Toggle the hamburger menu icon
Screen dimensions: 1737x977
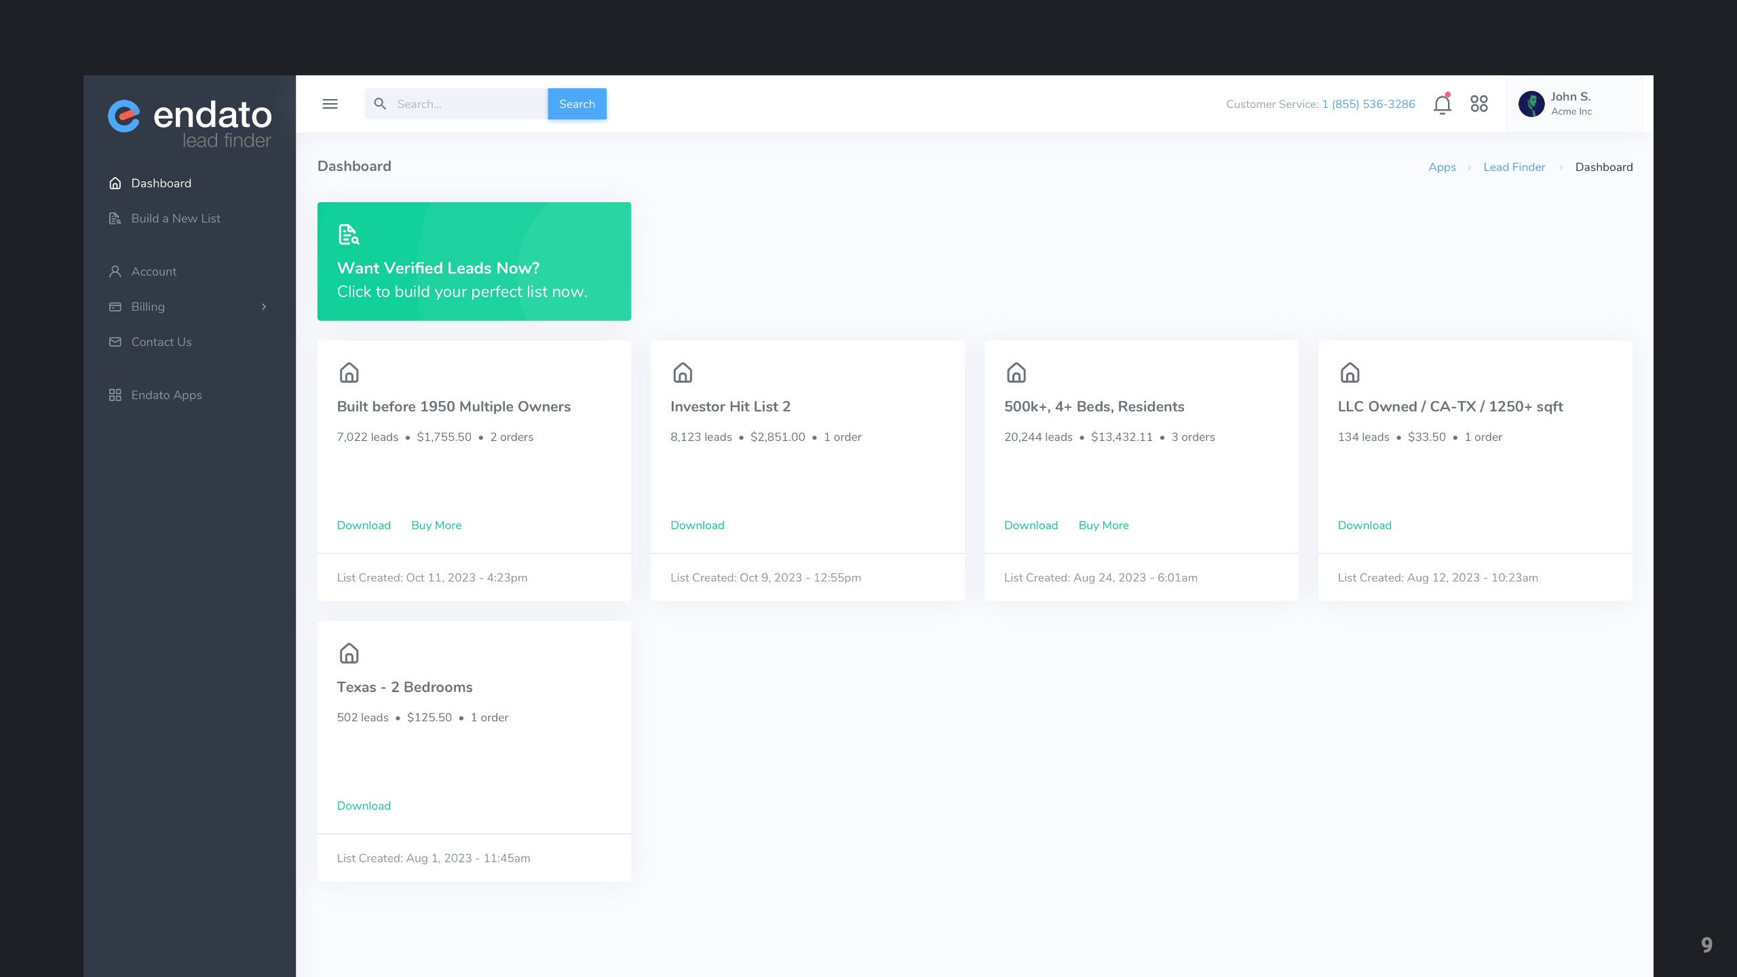coord(330,104)
